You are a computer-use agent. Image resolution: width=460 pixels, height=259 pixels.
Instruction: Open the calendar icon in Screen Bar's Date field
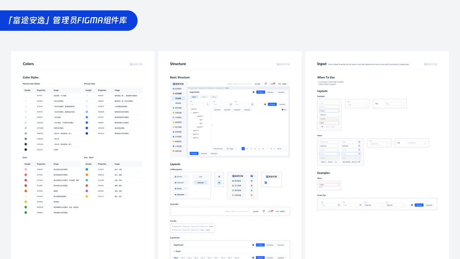tap(360, 205)
